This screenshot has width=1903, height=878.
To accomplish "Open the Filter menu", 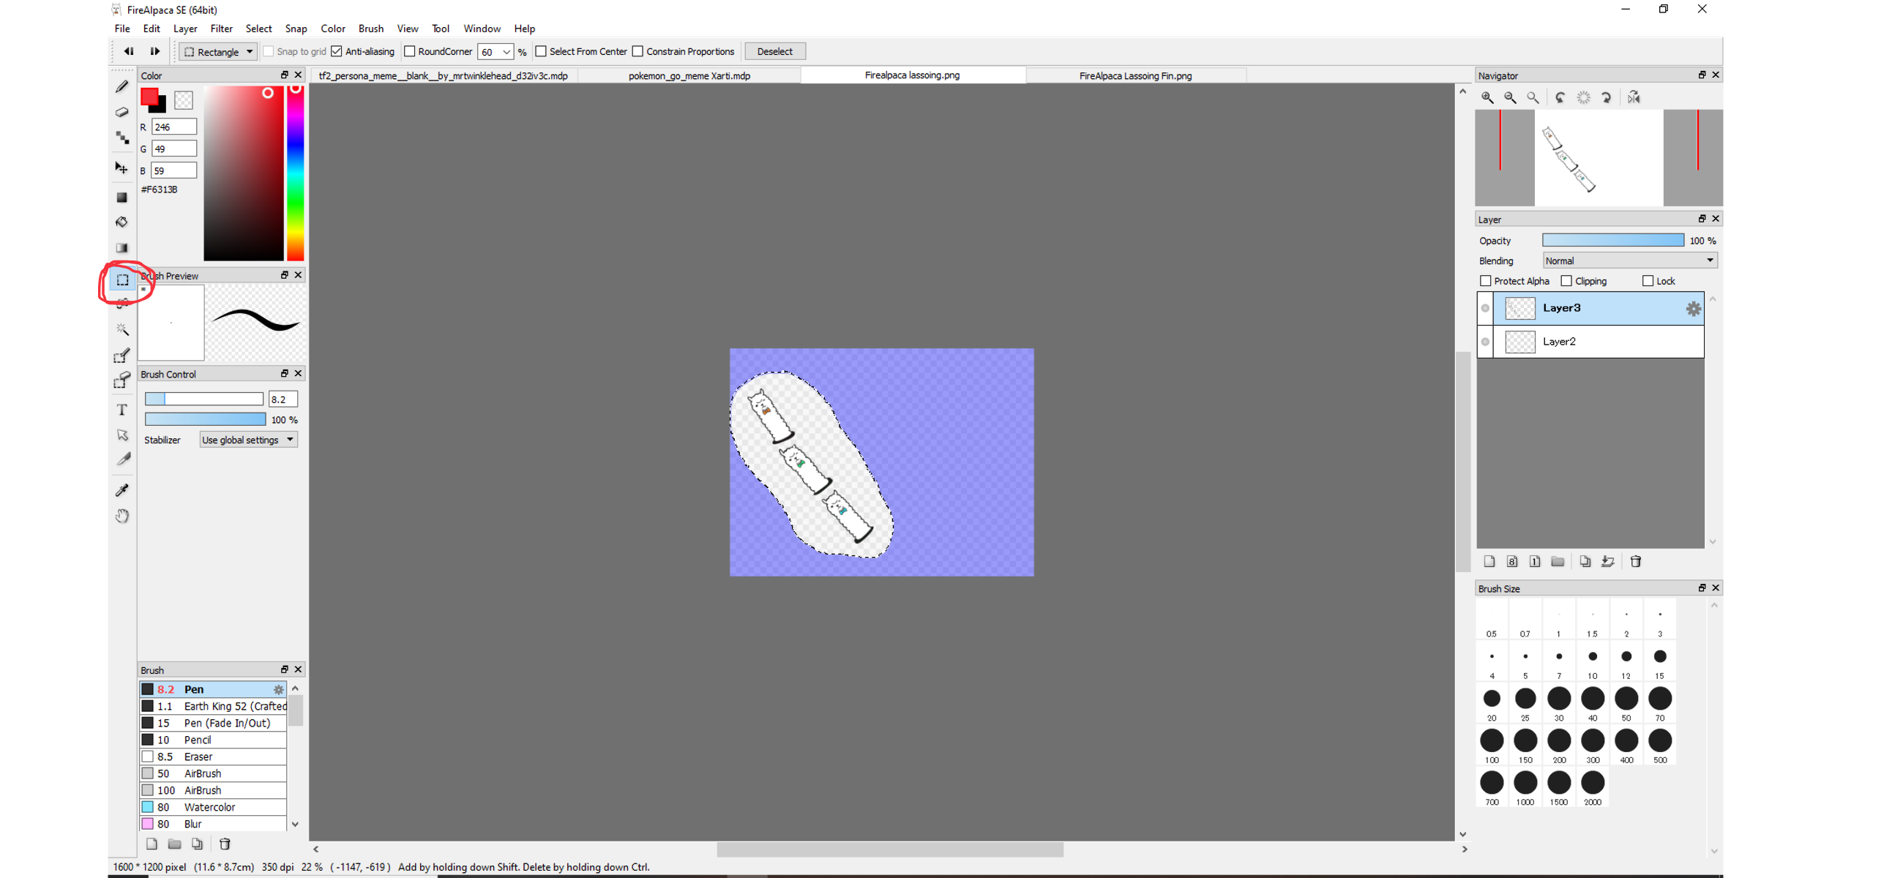I will [221, 29].
